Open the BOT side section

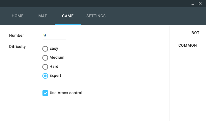coord(195,33)
